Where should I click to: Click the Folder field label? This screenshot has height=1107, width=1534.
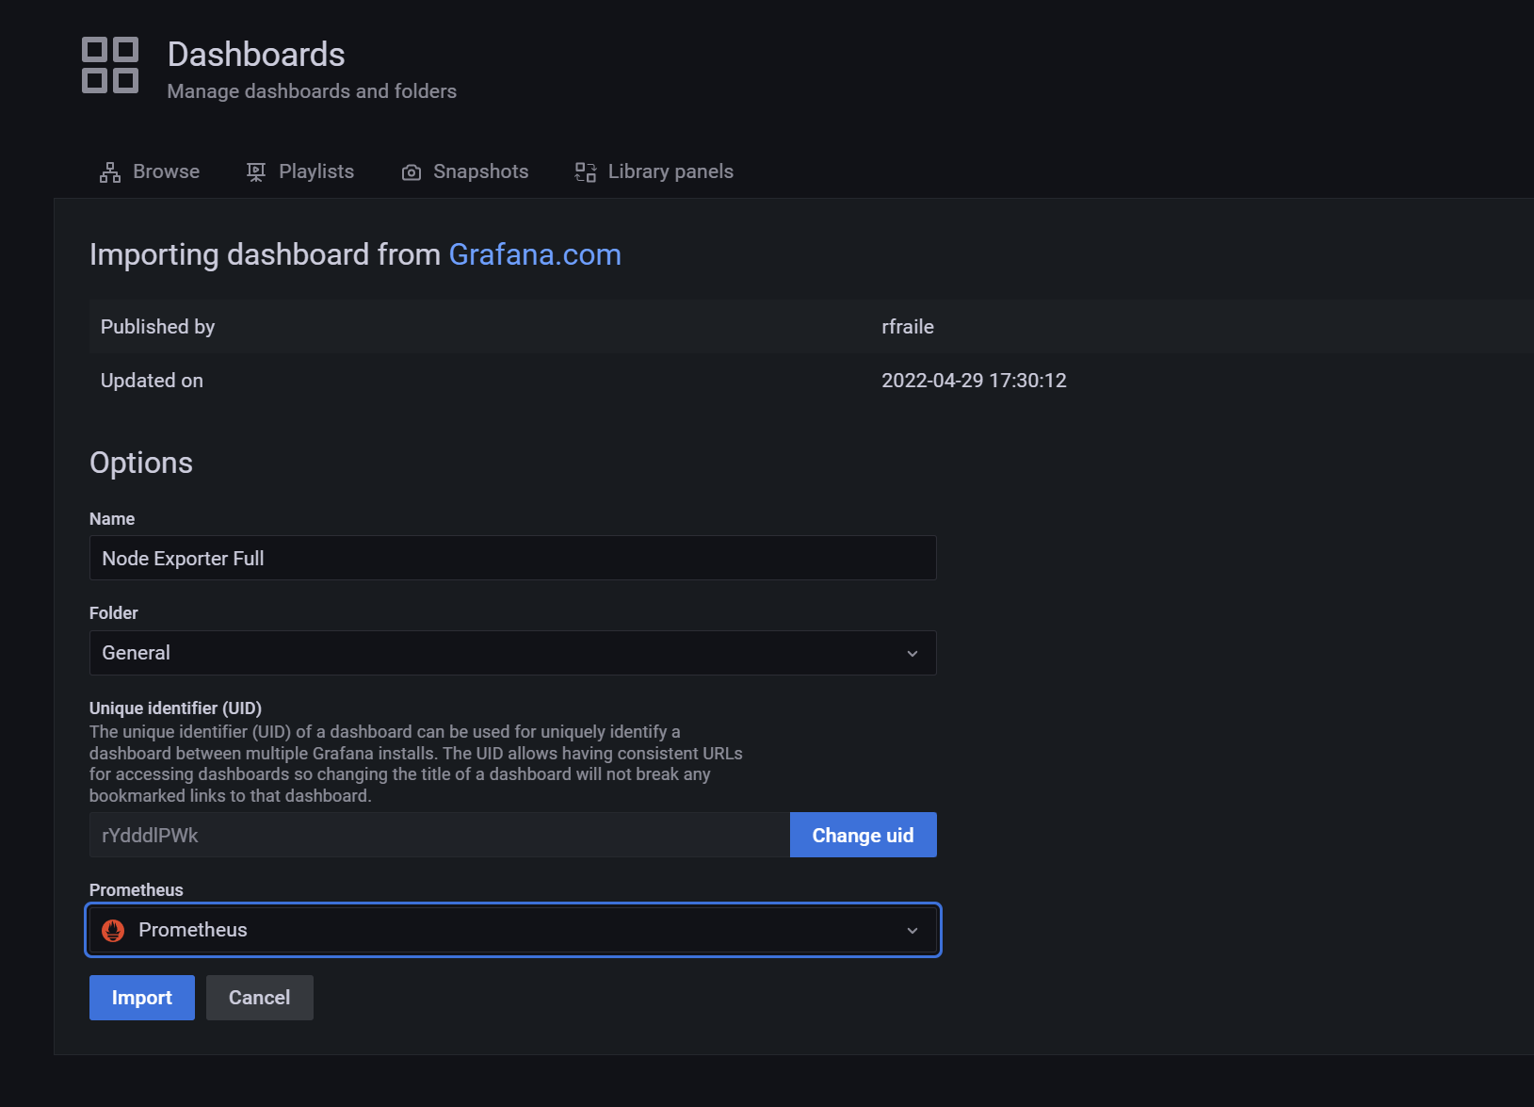click(114, 613)
